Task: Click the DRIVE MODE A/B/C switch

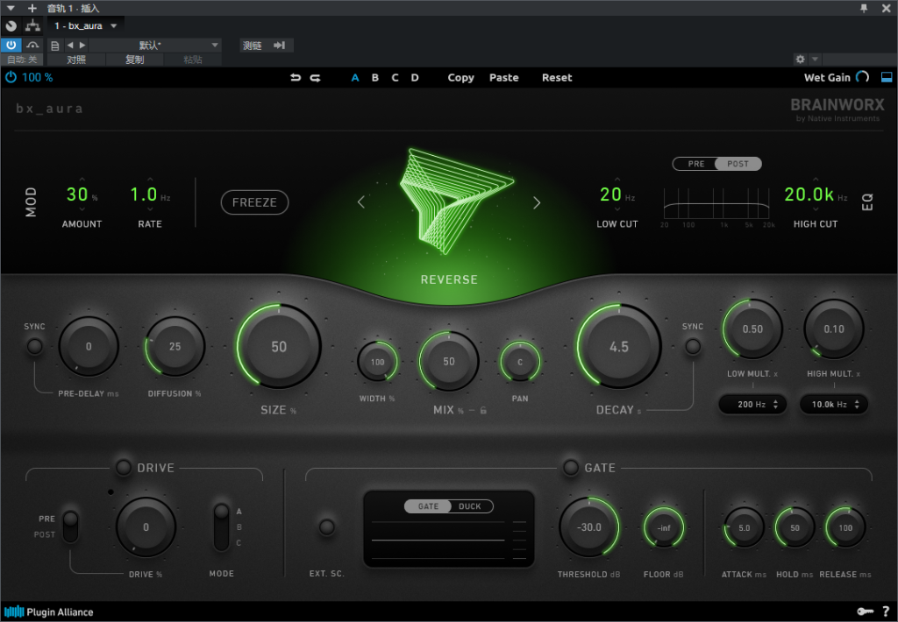Action: coord(221,527)
